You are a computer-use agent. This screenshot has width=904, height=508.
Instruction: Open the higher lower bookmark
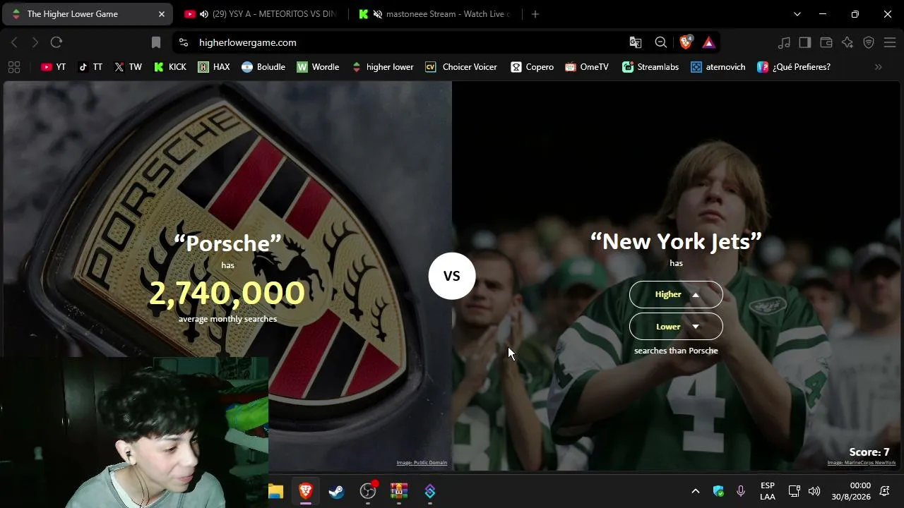383,67
